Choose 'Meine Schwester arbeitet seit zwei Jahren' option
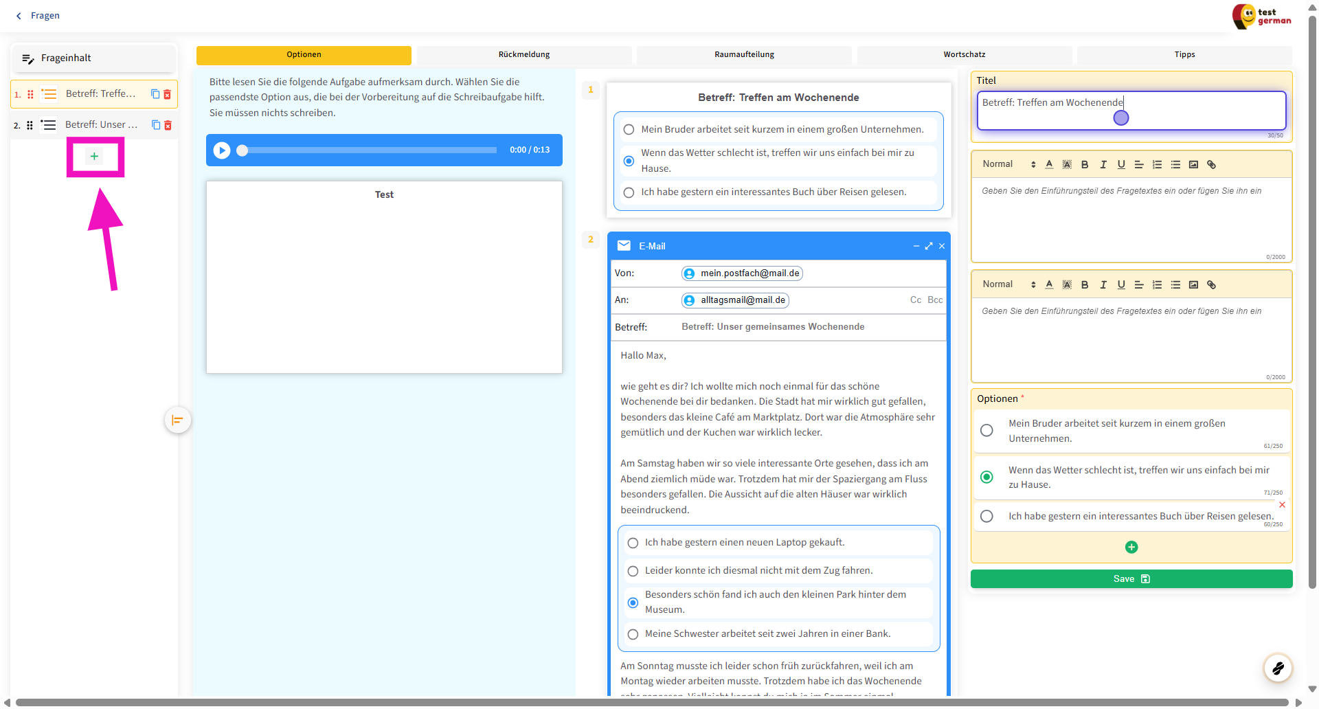The width and height of the screenshot is (1319, 709). coord(633,634)
